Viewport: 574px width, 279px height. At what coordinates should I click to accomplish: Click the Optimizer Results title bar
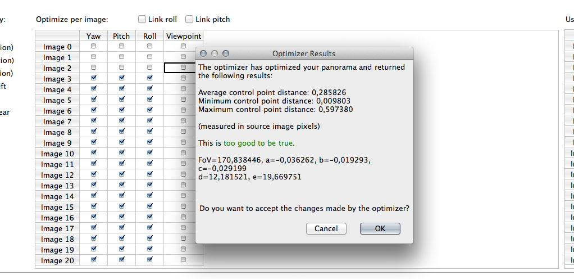pos(303,53)
